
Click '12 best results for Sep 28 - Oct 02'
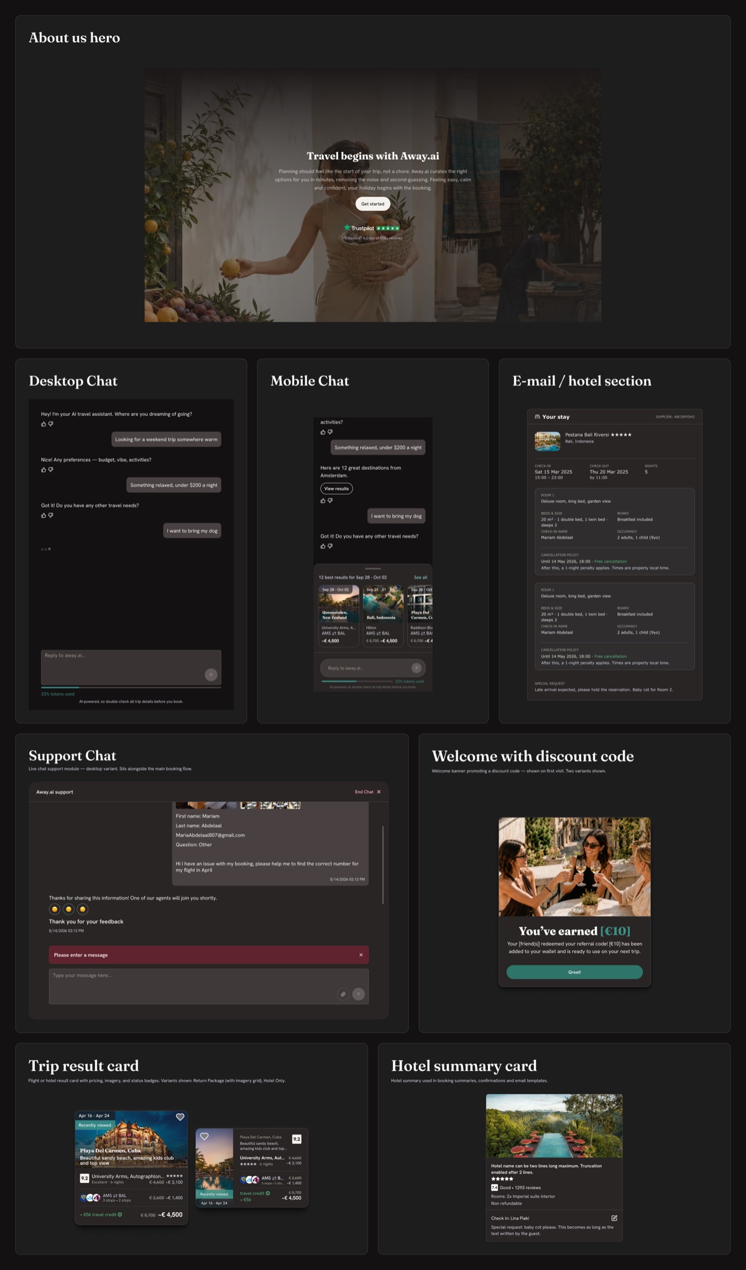point(352,577)
